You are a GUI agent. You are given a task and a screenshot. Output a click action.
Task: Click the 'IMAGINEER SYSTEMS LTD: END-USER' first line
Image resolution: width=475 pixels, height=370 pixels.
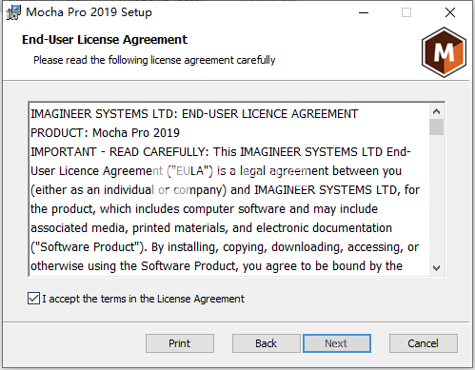tap(194, 114)
